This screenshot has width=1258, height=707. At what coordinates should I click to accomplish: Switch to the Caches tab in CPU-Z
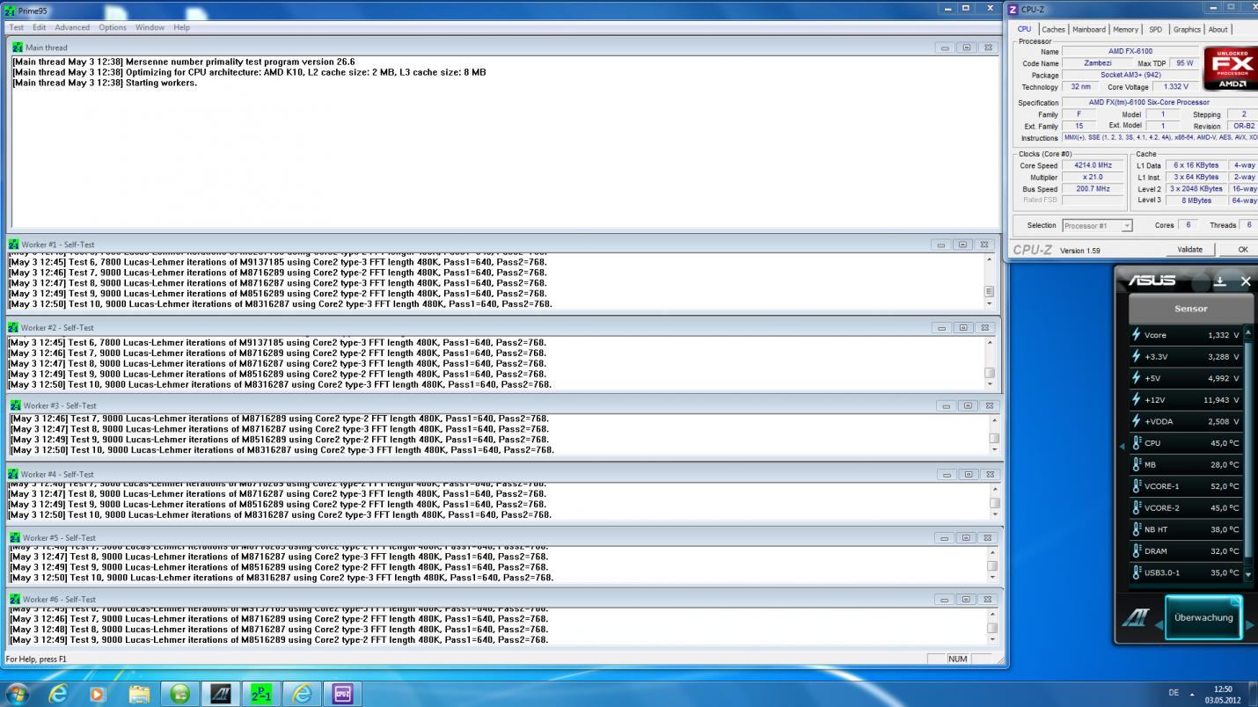click(x=1053, y=30)
